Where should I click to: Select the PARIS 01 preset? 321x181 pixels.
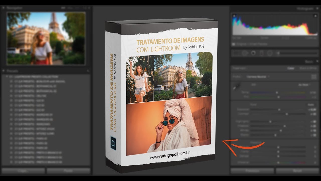(x=31, y=138)
